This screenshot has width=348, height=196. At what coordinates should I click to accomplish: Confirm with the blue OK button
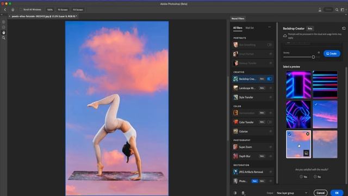337,193
